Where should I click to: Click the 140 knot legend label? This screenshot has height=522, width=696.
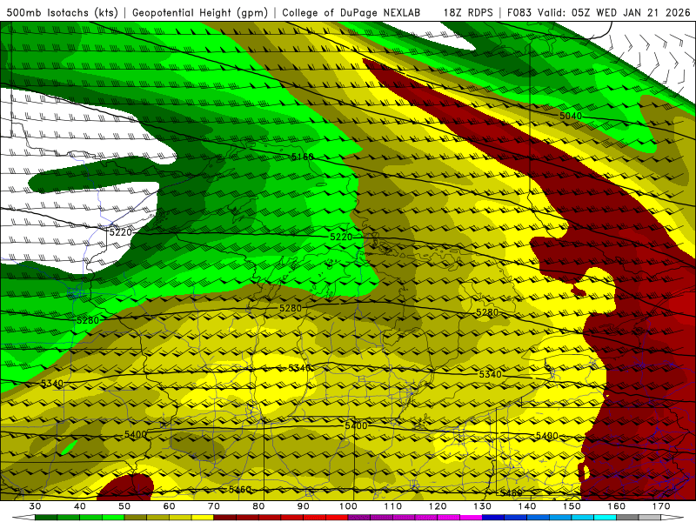coord(527,506)
